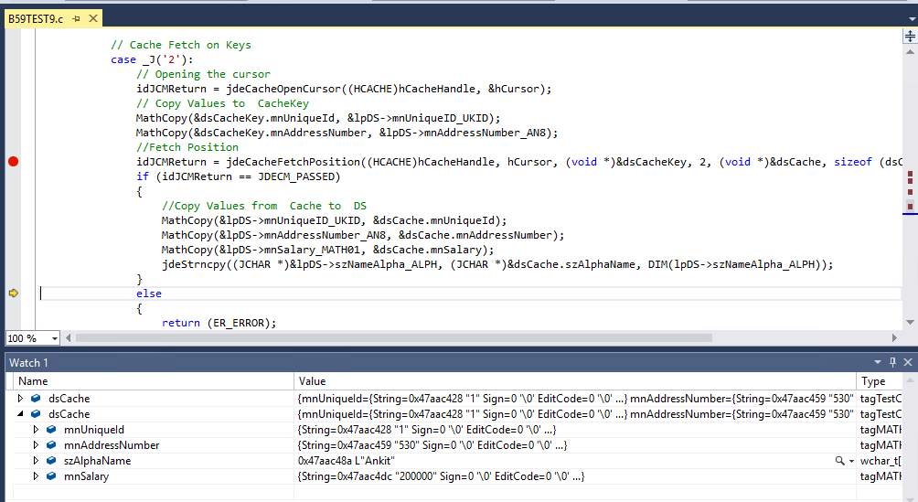918x502 pixels.
Task: Click the empty add-watch row name field
Action: pyautogui.click(x=154, y=492)
